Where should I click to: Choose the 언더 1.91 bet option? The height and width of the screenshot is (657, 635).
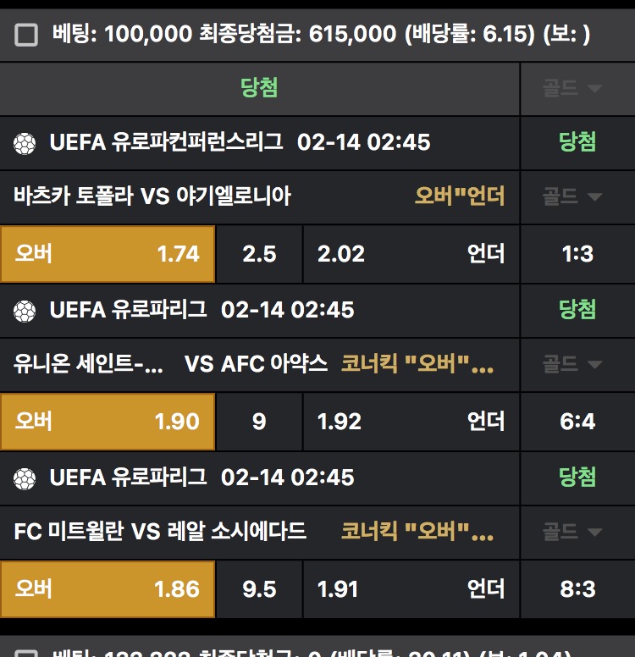(x=411, y=588)
